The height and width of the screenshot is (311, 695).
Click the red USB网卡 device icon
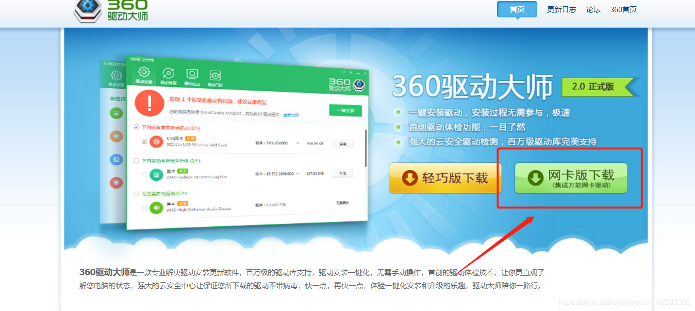click(156, 141)
